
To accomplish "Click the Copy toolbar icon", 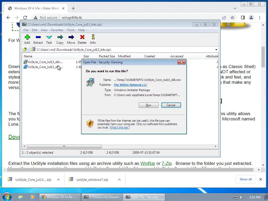I will coord(60,39).
